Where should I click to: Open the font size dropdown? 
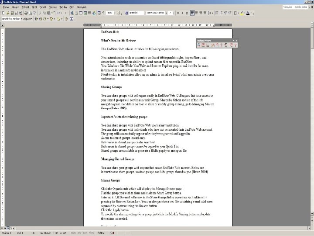pyautogui.click(x=174, y=13)
